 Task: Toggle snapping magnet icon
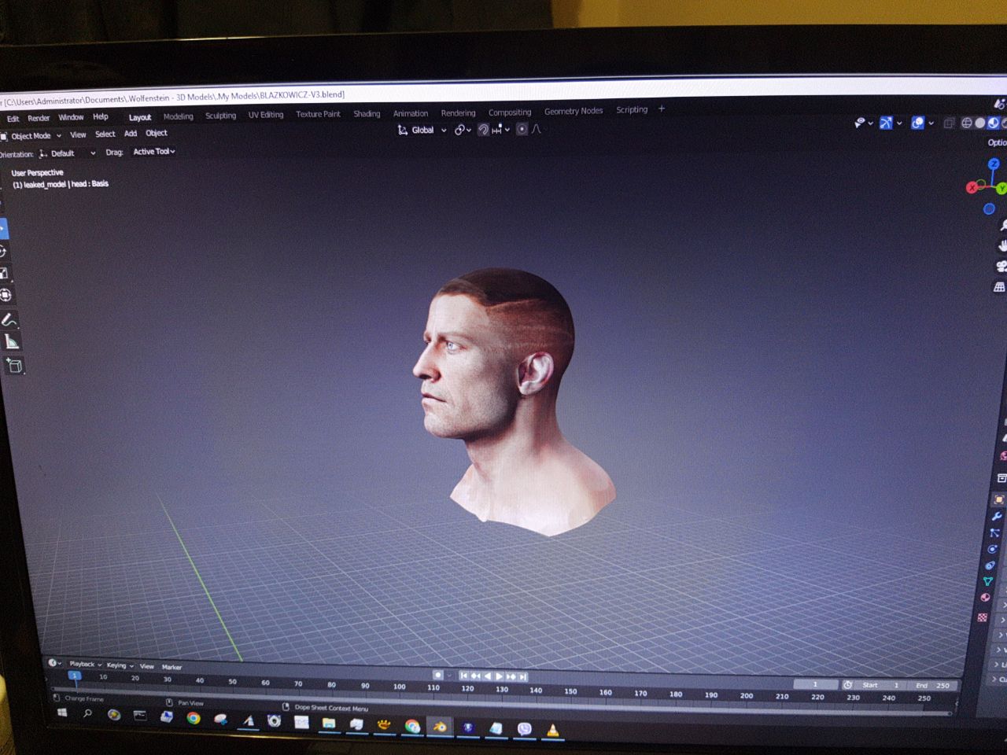tap(484, 130)
